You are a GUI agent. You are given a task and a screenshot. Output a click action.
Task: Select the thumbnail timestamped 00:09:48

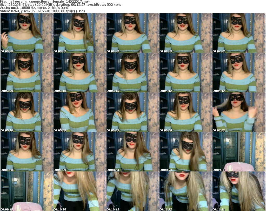[27, 191]
